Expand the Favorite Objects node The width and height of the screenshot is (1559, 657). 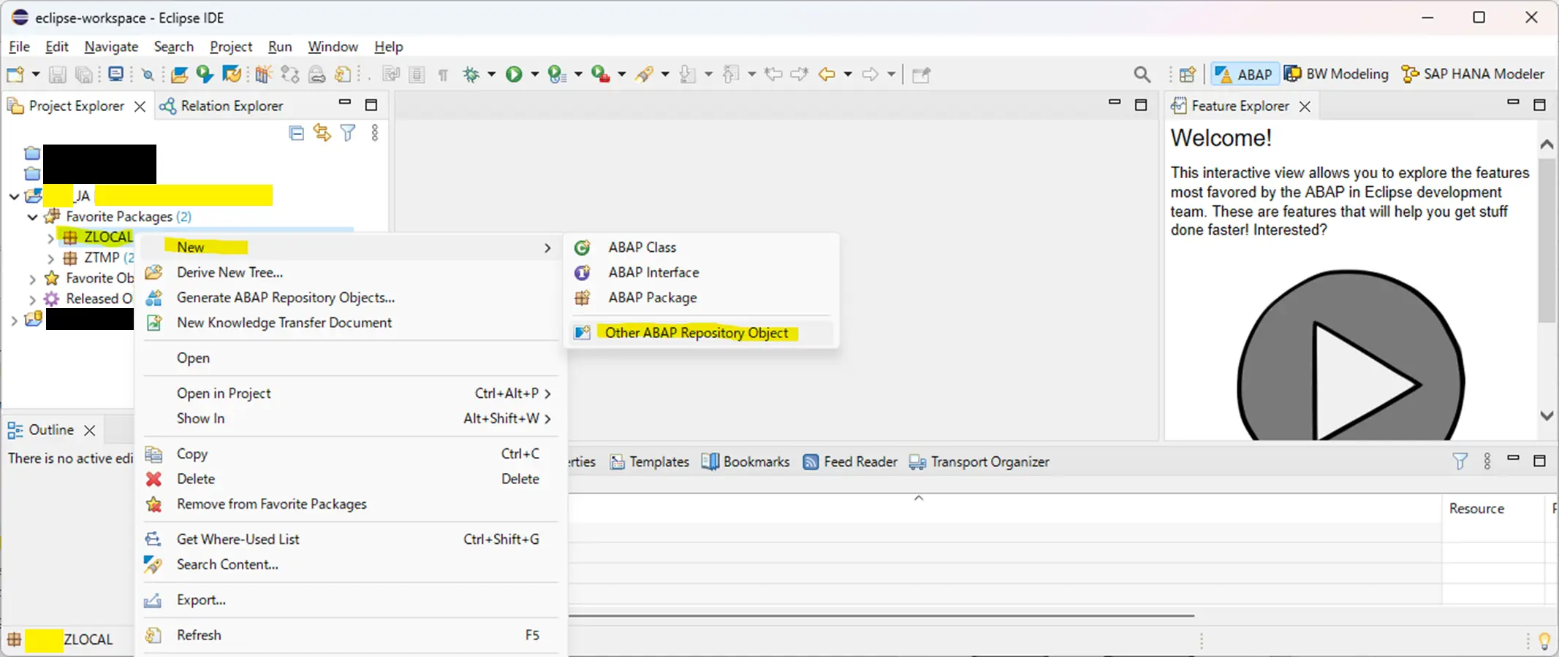32,279
